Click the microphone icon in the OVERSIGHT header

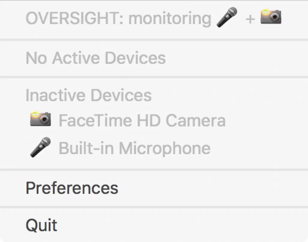[227, 17]
